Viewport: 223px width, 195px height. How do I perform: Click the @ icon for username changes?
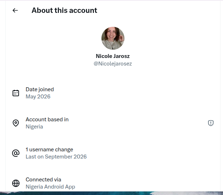coord(16,153)
